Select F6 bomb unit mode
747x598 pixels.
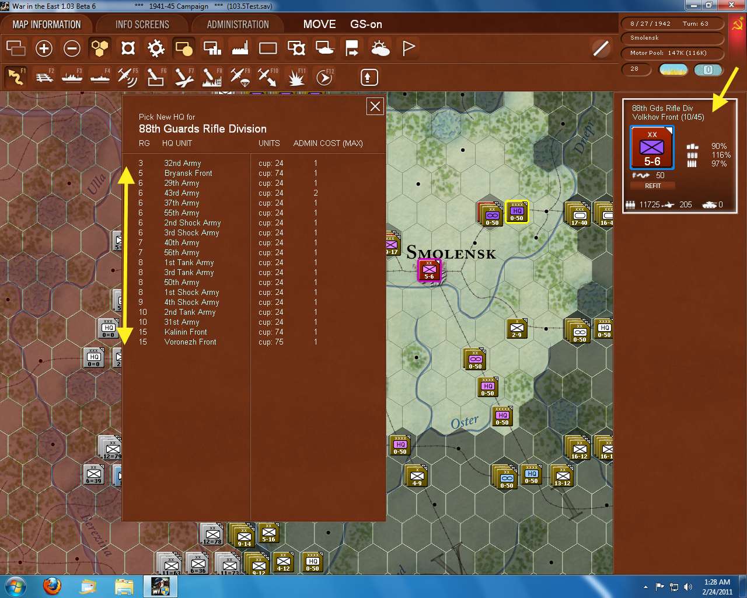coord(156,77)
